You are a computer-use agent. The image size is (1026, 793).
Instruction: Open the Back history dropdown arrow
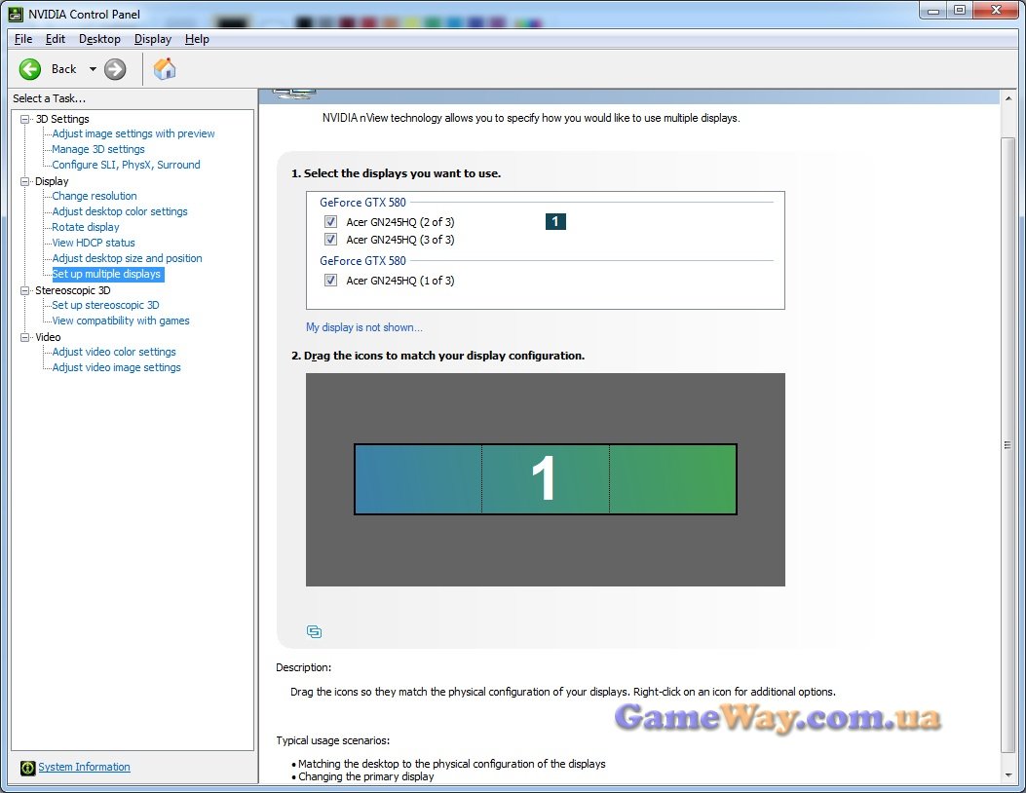[93, 69]
